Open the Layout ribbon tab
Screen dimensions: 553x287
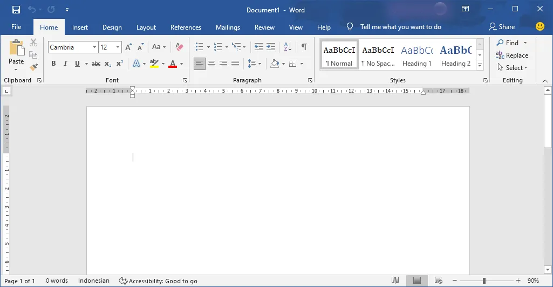(x=146, y=27)
